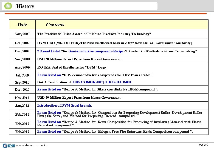
Task: Select the History slide title
Action: (25, 6)
